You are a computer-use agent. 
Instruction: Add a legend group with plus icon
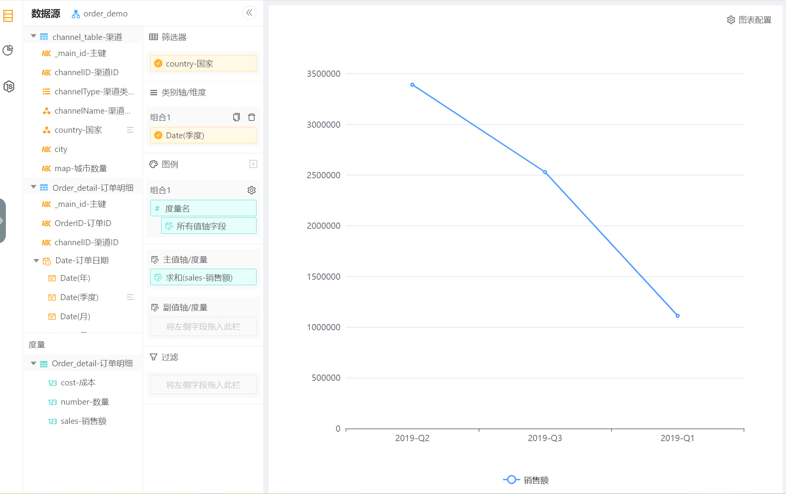point(253,164)
